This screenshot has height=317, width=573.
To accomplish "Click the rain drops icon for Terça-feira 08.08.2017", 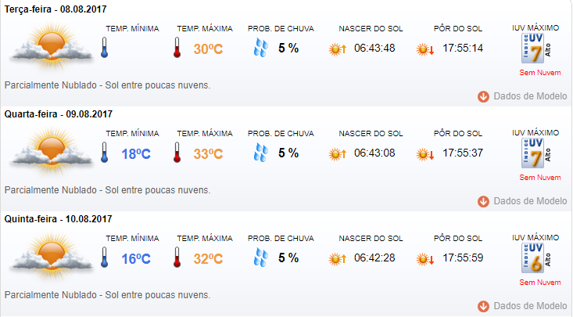I will click(x=261, y=49).
